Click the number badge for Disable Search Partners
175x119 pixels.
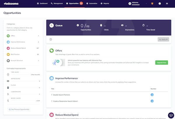[x=152, y=95]
